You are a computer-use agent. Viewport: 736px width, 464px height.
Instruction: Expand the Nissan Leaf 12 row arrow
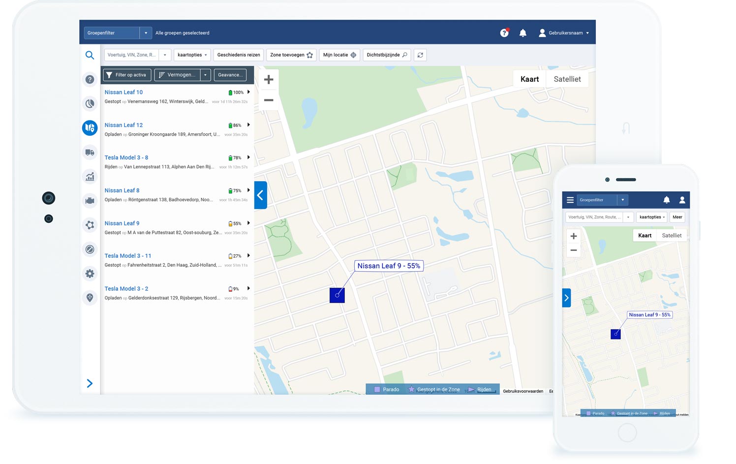(248, 125)
